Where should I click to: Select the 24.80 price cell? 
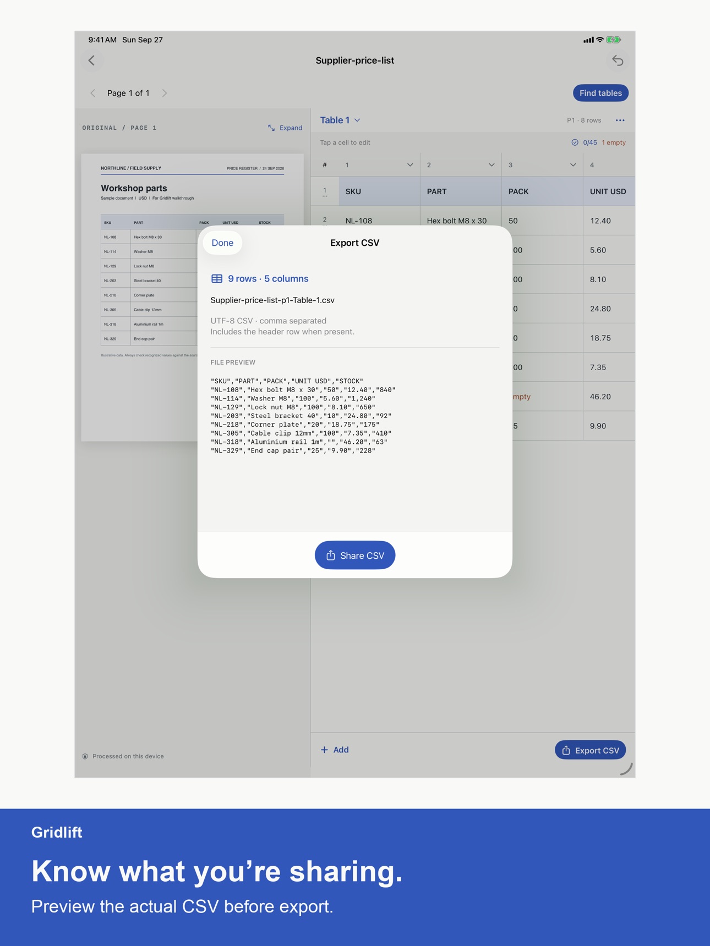click(609, 309)
